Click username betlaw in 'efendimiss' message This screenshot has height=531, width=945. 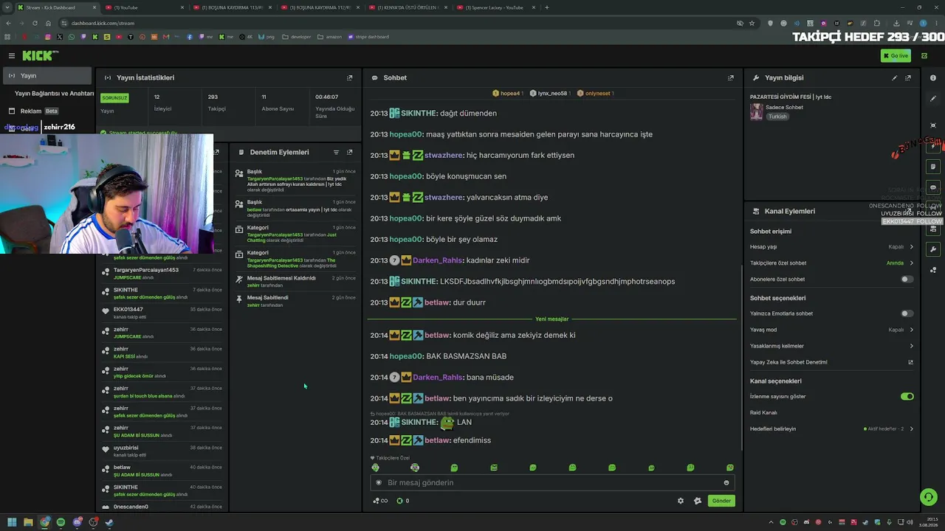pyautogui.click(x=437, y=440)
